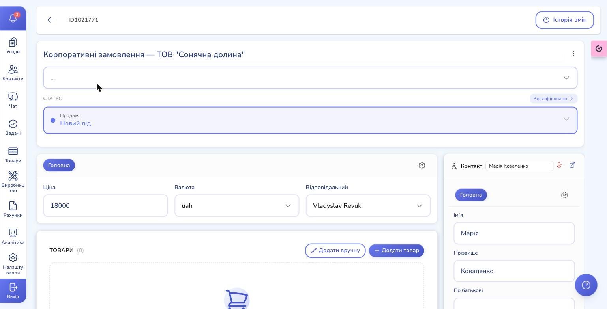Click the СТАТУС label
This screenshot has height=309, width=607.
(52, 99)
